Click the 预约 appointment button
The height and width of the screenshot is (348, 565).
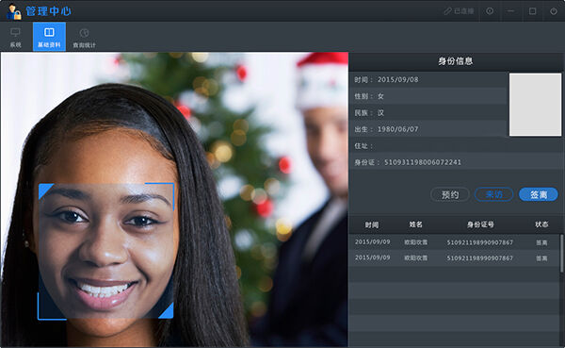[450, 195]
